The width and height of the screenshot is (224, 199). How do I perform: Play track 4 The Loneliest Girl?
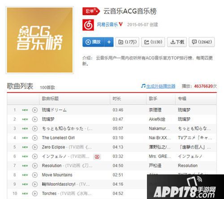35,138
